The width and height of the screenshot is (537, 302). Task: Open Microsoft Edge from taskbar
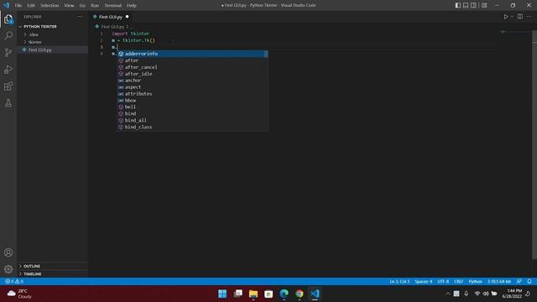coord(284,294)
